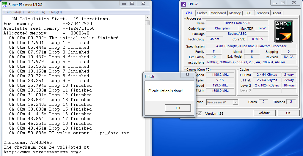This screenshot has width=303, height=156.
Task: Switch to the Mainboard tab
Action: 218,13
